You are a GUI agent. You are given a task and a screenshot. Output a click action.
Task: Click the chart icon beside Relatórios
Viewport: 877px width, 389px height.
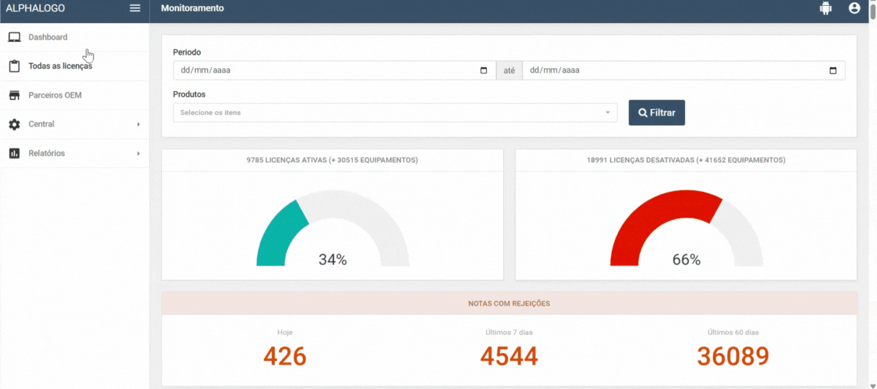pyautogui.click(x=14, y=153)
